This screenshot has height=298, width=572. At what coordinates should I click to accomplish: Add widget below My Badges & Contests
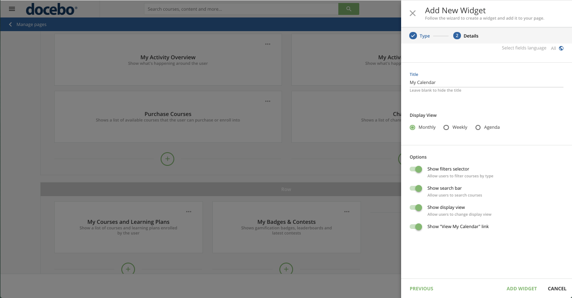tap(286, 269)
